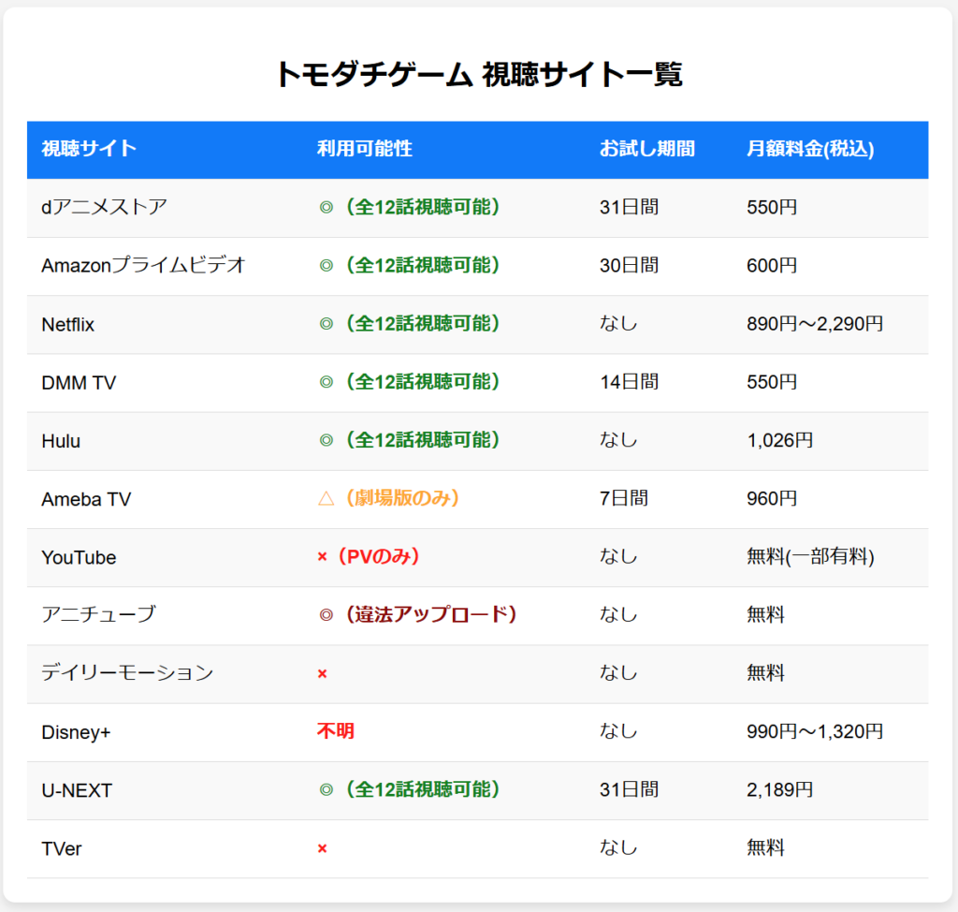Click the 視聴サイト column header
Viewport: 958px width, 912px height.
click(89, 149)
